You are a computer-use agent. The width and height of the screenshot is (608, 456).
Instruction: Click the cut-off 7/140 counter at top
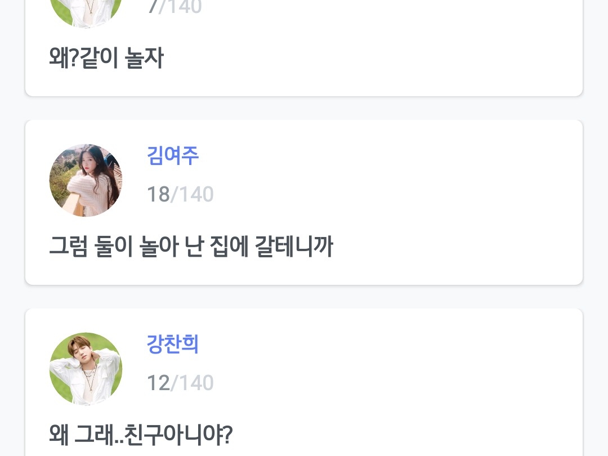pyautogui.click(x=174, y=7)
